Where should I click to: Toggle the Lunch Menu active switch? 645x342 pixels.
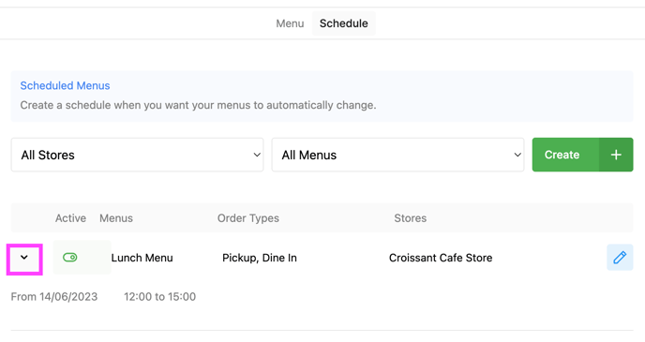[70, 258]
